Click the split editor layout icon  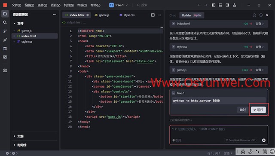pyautogui.click(x=153, y=15)
